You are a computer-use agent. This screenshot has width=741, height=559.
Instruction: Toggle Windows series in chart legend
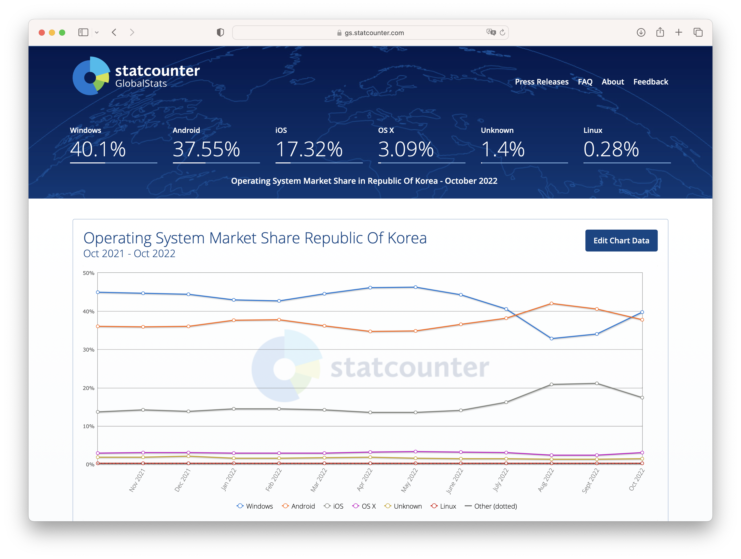[x=255, y=506]
